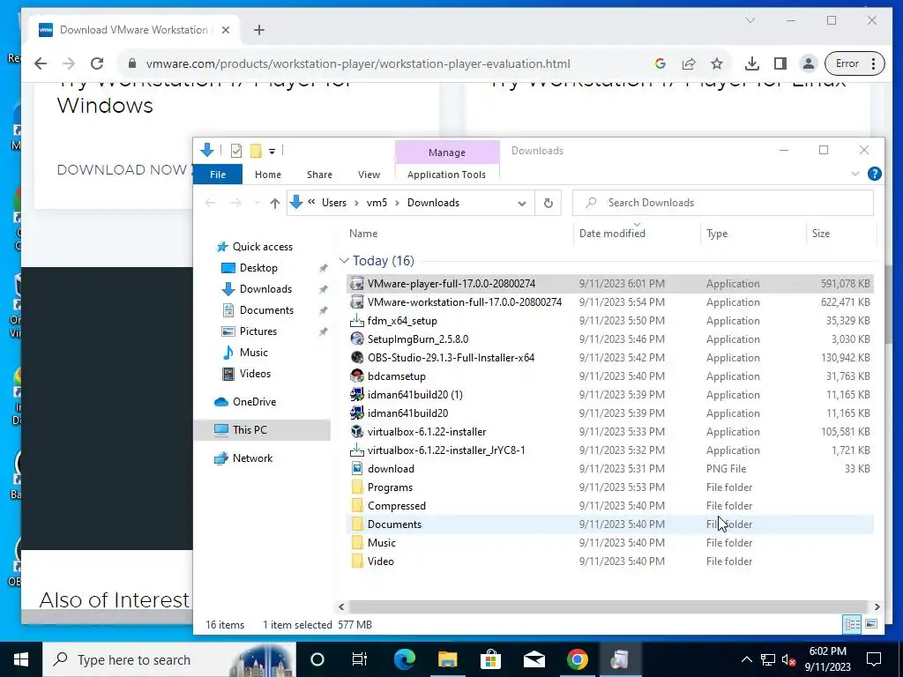
Task: Select the virtualbox-6.1.22-installer_JrYC8-1 file icon
Action: tap(357, 450)
